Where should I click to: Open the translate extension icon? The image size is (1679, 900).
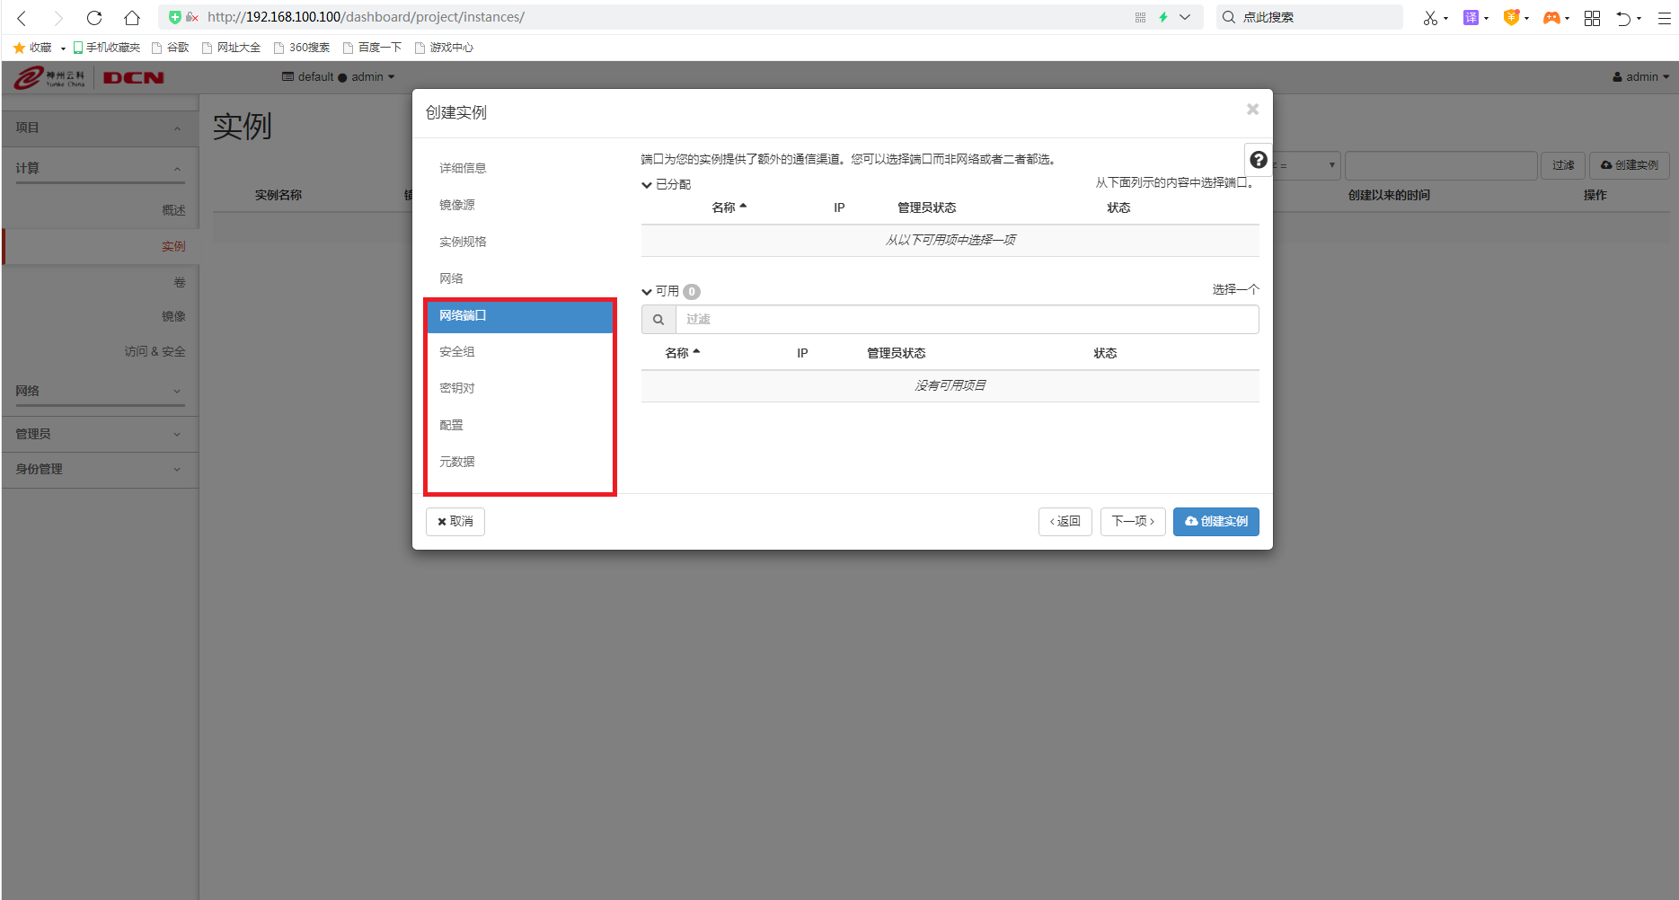click(1471, 17)
